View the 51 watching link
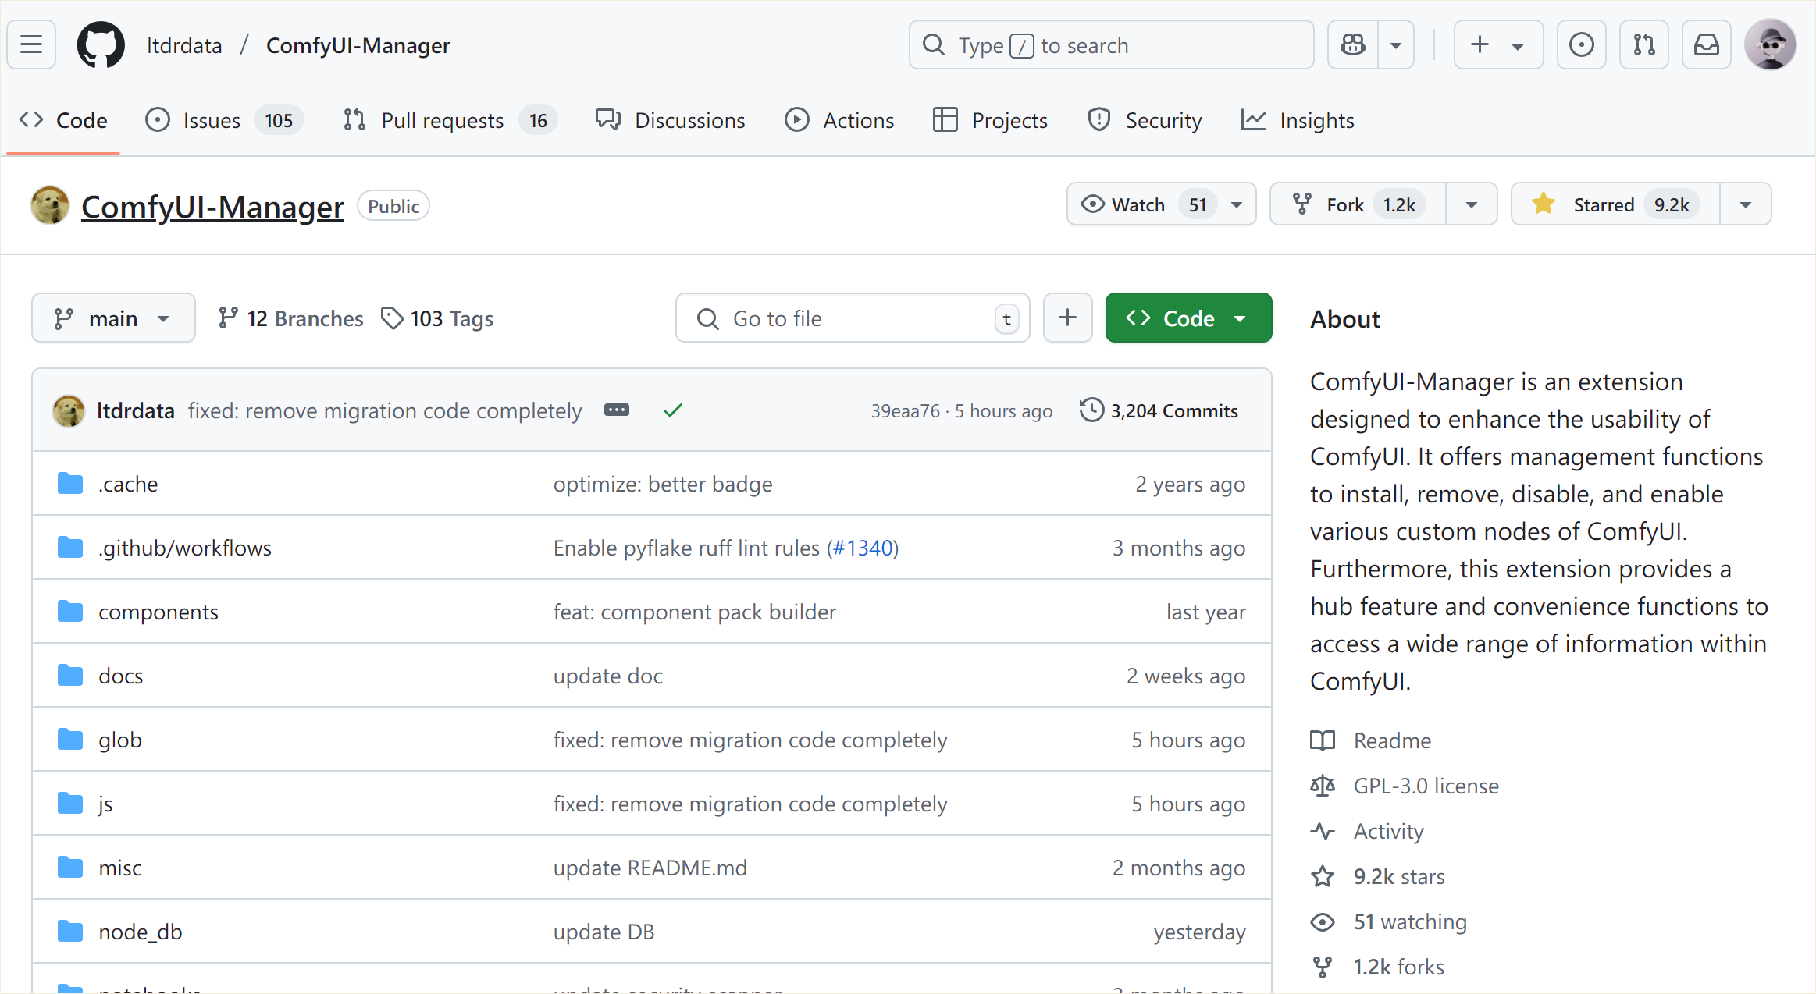The width and height of the screenshot is (1816, 994). pos(1389,921)
